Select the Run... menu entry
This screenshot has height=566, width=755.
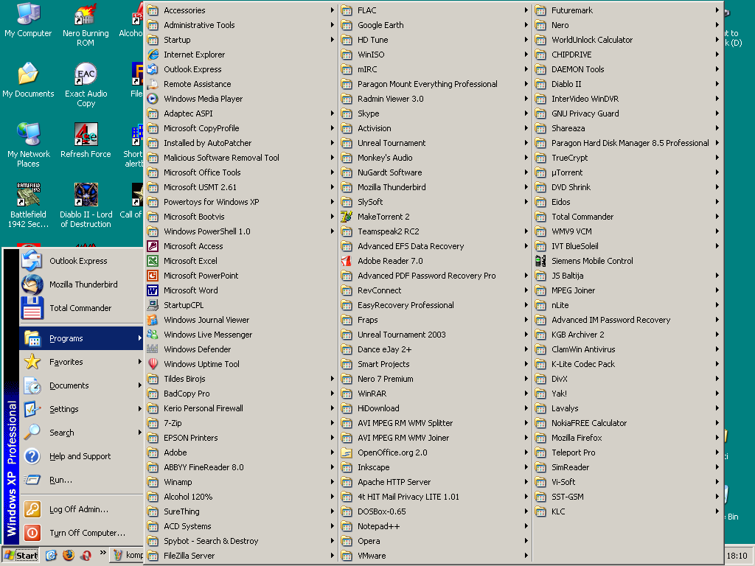[82, 480]
